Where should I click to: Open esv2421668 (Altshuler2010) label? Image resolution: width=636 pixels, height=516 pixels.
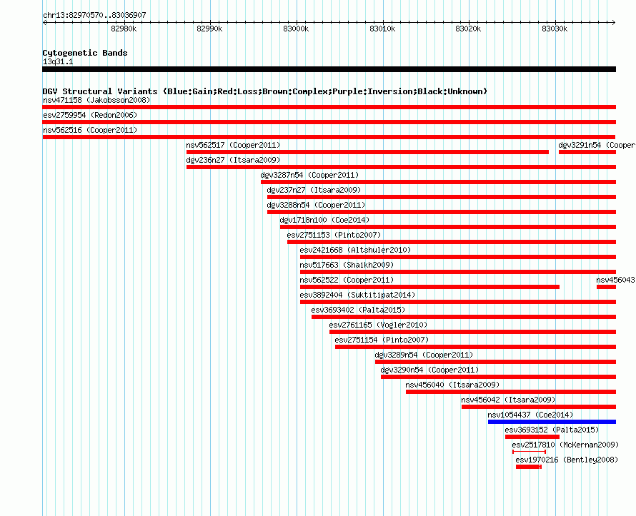tap(355, 250)
